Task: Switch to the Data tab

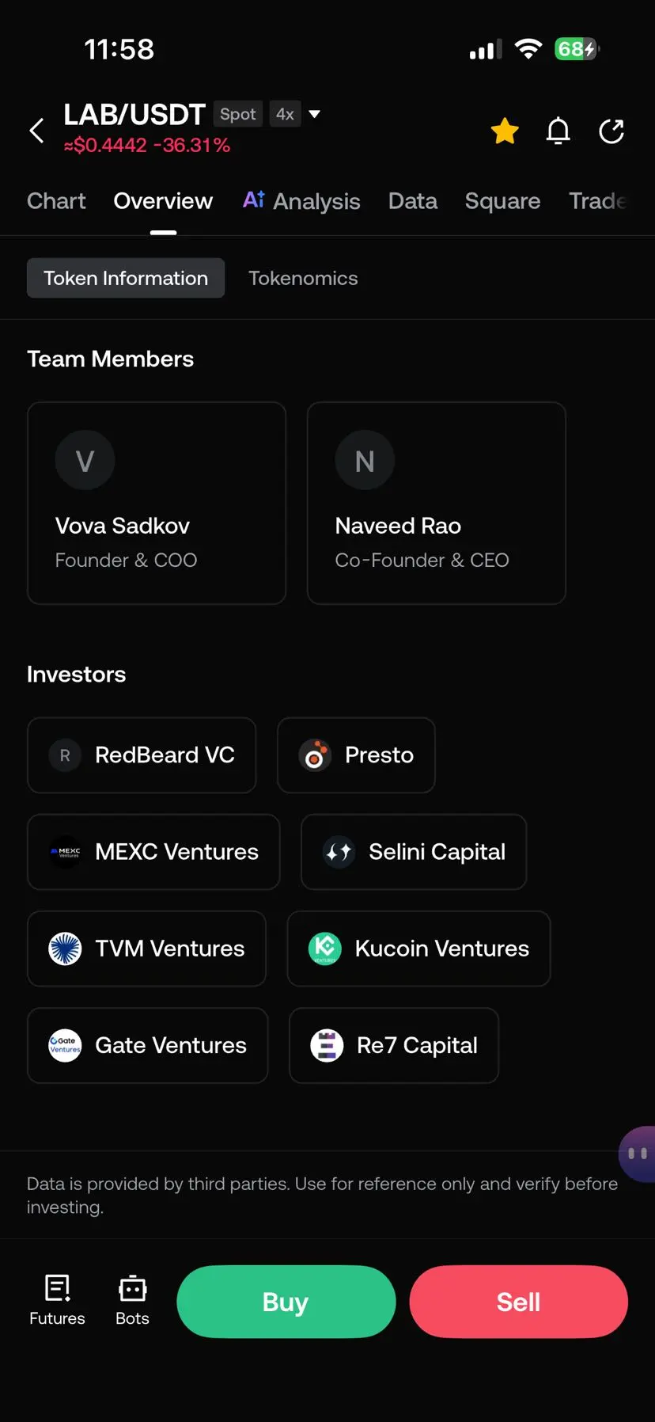Action: coord(413,201)
